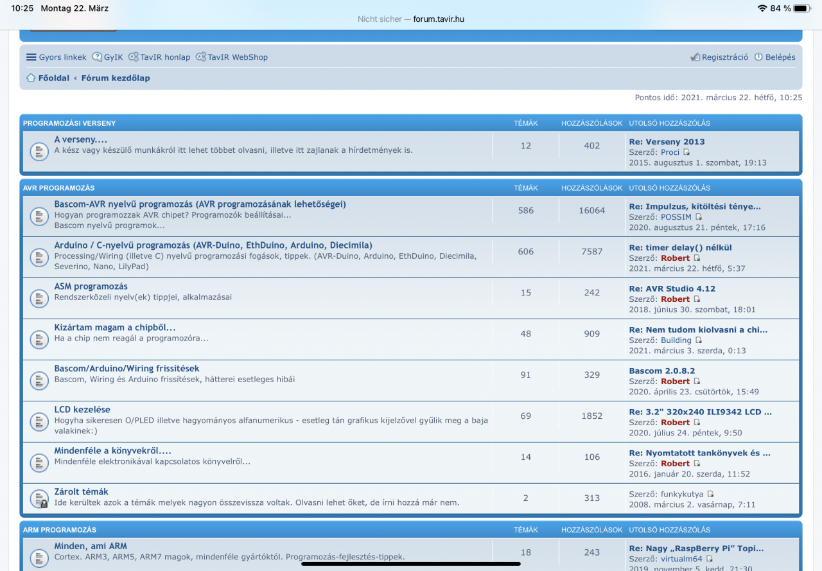The image size is (822, 571).
Task: Click the locked forum icon for Zárolt témák
Action: coord(39,498)
